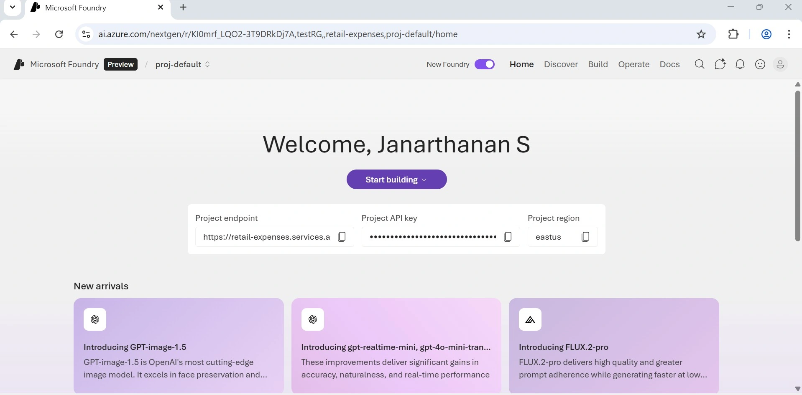Click the Project region label
This screenshot has height=395, width=802.
pos(554,218)
